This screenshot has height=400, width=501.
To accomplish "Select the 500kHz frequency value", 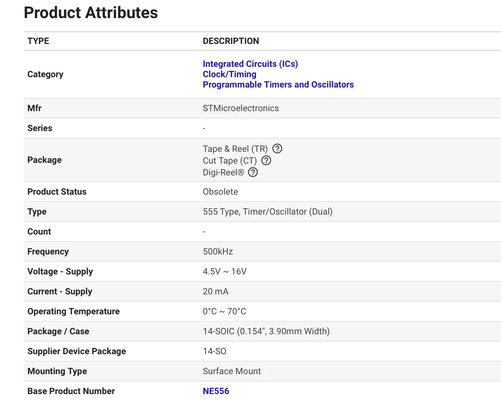I will click(218, 252).
